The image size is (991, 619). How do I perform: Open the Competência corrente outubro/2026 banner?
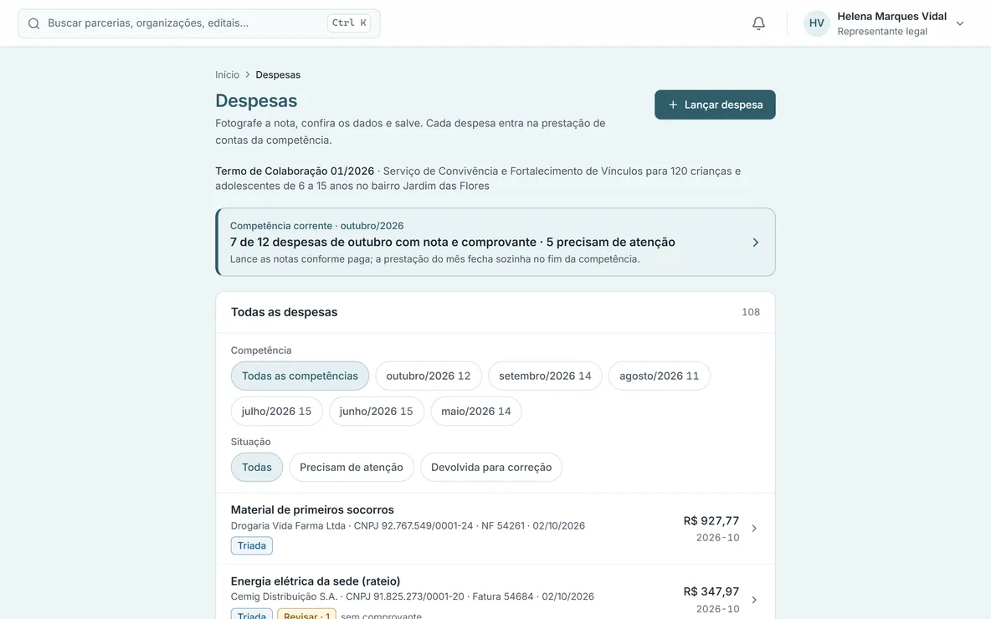tap(495, 242)
